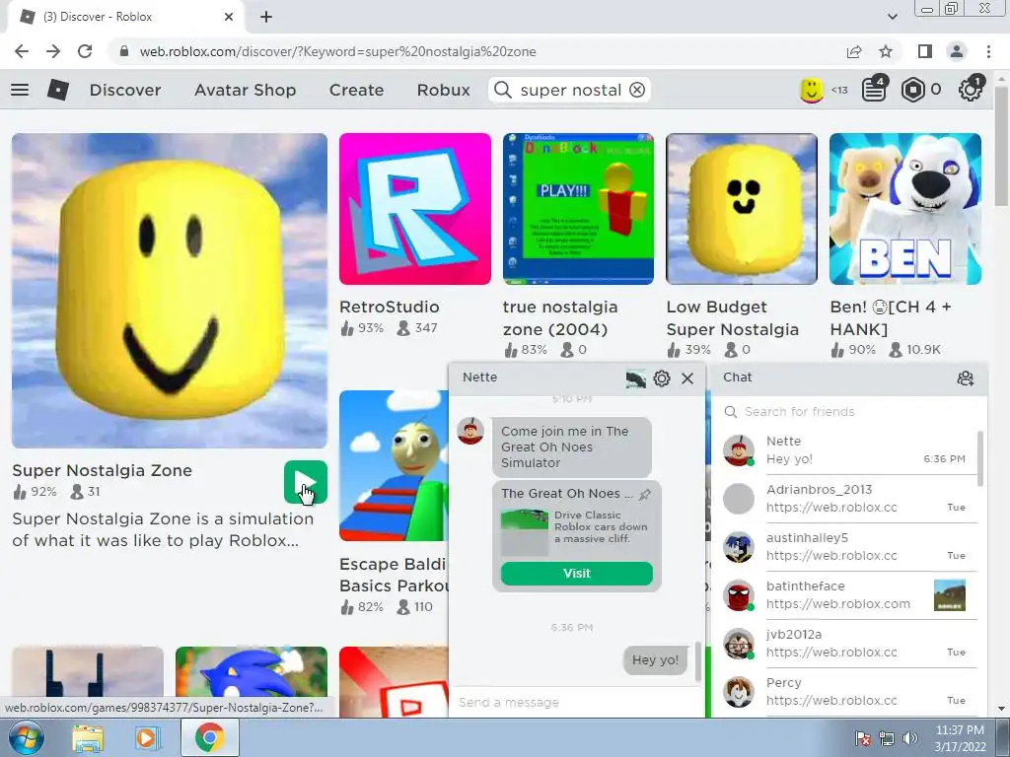Open austinhalley5 conversation
This screenshot has height=757, width=1010.
[845, 547]
